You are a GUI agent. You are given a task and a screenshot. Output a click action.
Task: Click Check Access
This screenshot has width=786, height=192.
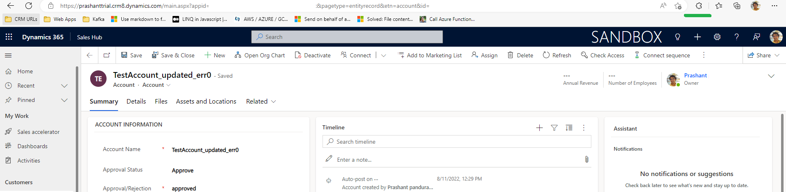tap(602, 55)
